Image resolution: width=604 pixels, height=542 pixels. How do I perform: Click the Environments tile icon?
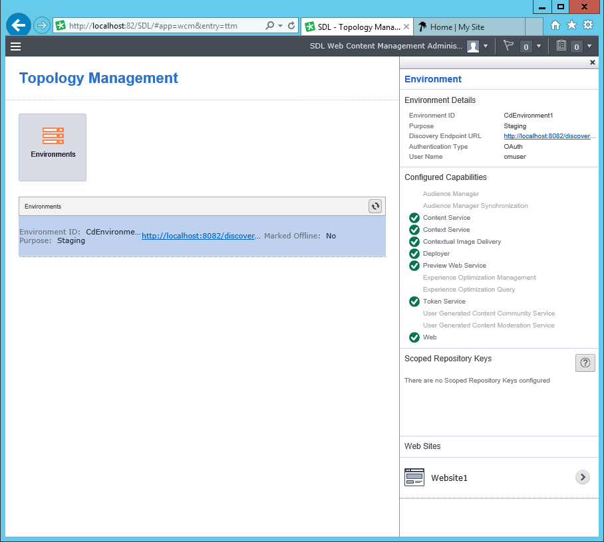click(53, 136)
